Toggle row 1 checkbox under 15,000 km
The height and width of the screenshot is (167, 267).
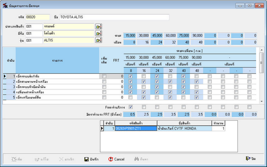point(130,76)
